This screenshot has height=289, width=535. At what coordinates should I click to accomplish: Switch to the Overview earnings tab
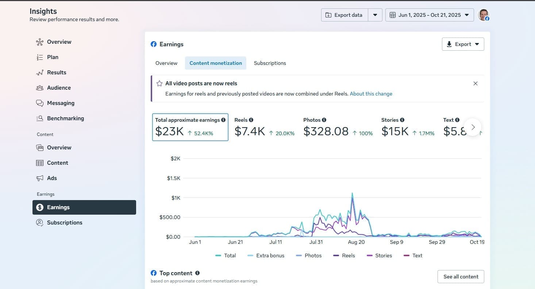[166, 63]
